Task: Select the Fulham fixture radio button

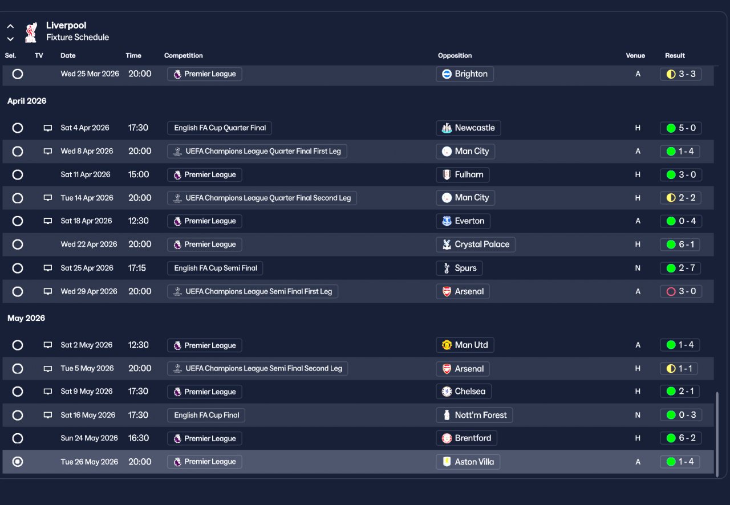Action: coord(18,175)
